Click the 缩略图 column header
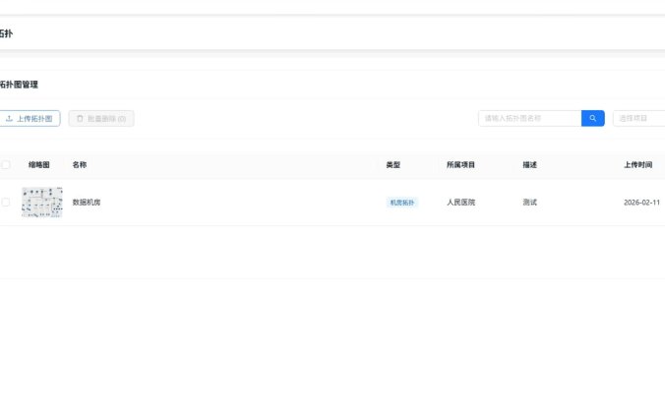Image resolution: width=665 pixels, height=411 pixels. pos(39,165)
